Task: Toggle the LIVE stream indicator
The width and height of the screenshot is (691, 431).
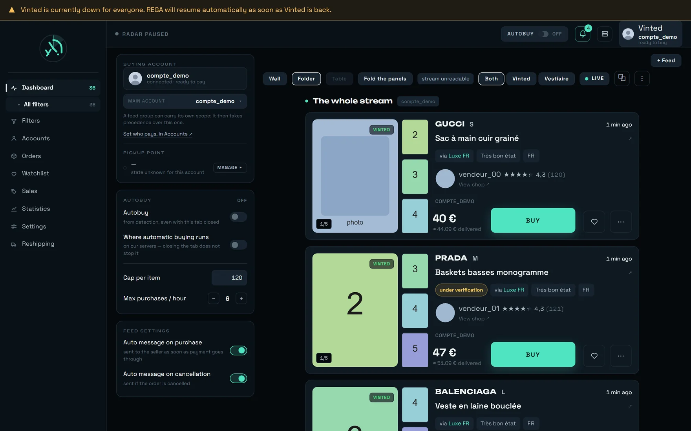Action: click(594, 78)
